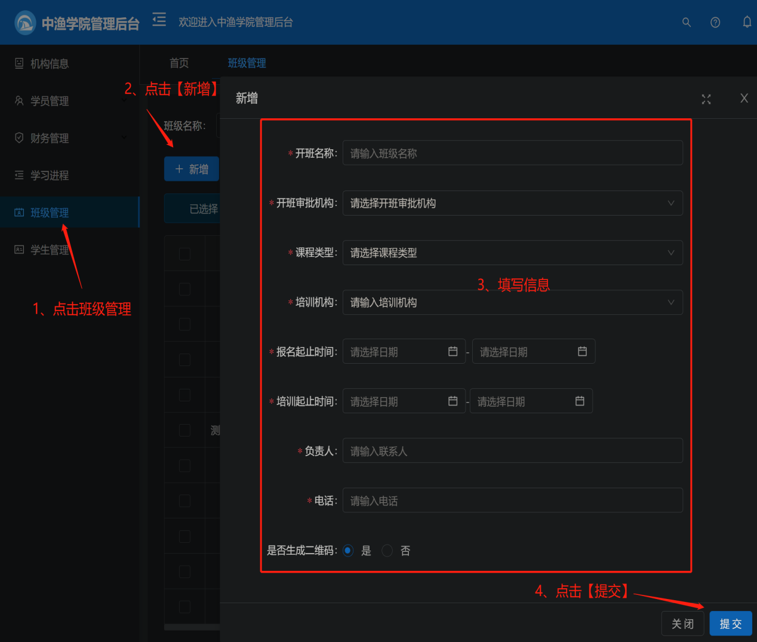Image resolution: width=757 pixels, height=642 pixels.
Task: Expand the 开班审批机构 dropdown
Action: tap(671, 203)
